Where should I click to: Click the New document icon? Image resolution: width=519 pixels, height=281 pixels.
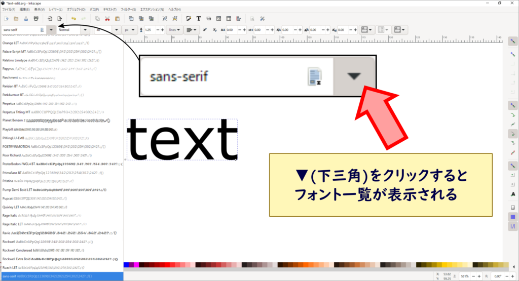[6, 19]
